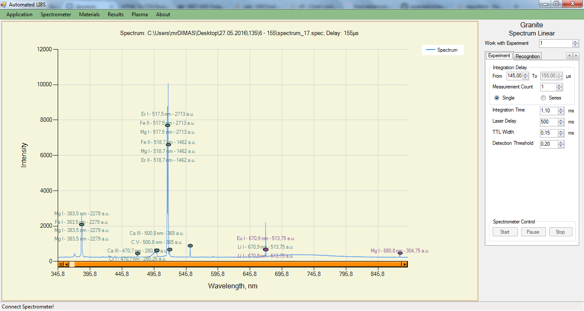Click the chart scrollbar left arrow
The height and width of the screenshot is (311, 584).
click(x=66, y=264)
